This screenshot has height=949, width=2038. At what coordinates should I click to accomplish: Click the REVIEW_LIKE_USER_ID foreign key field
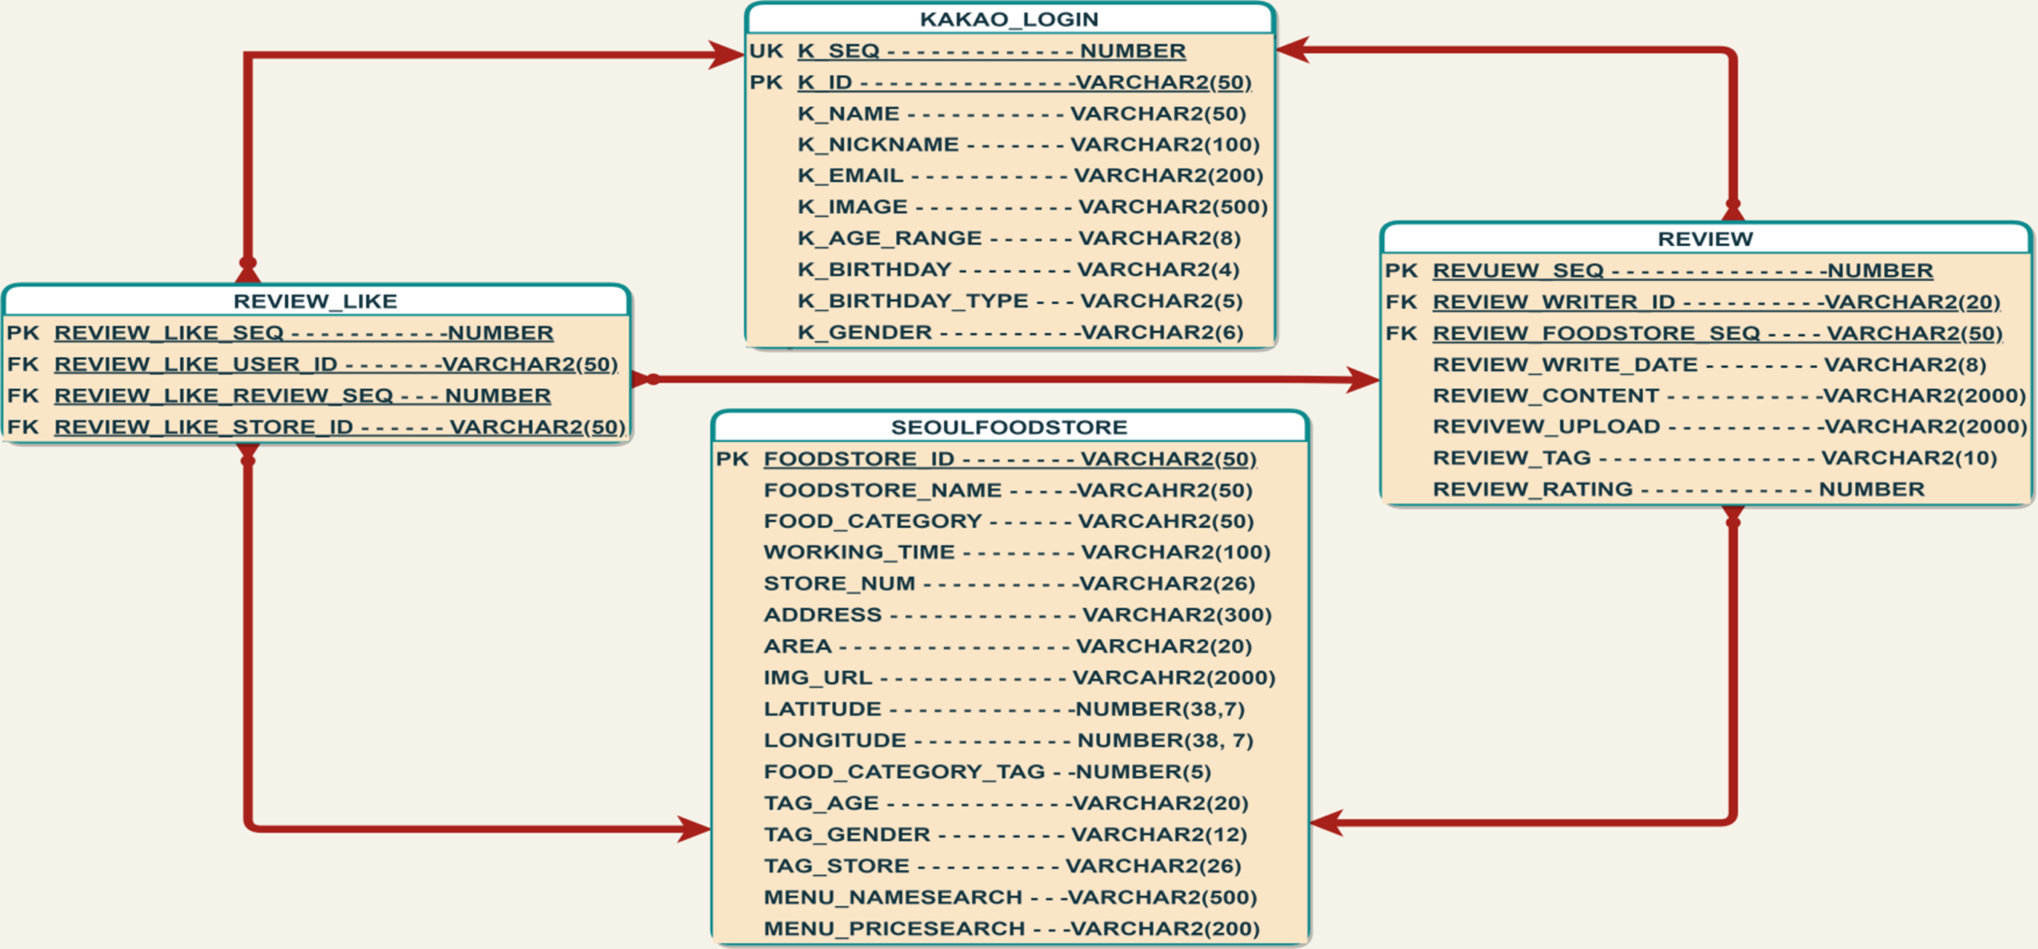pos(336,364)
